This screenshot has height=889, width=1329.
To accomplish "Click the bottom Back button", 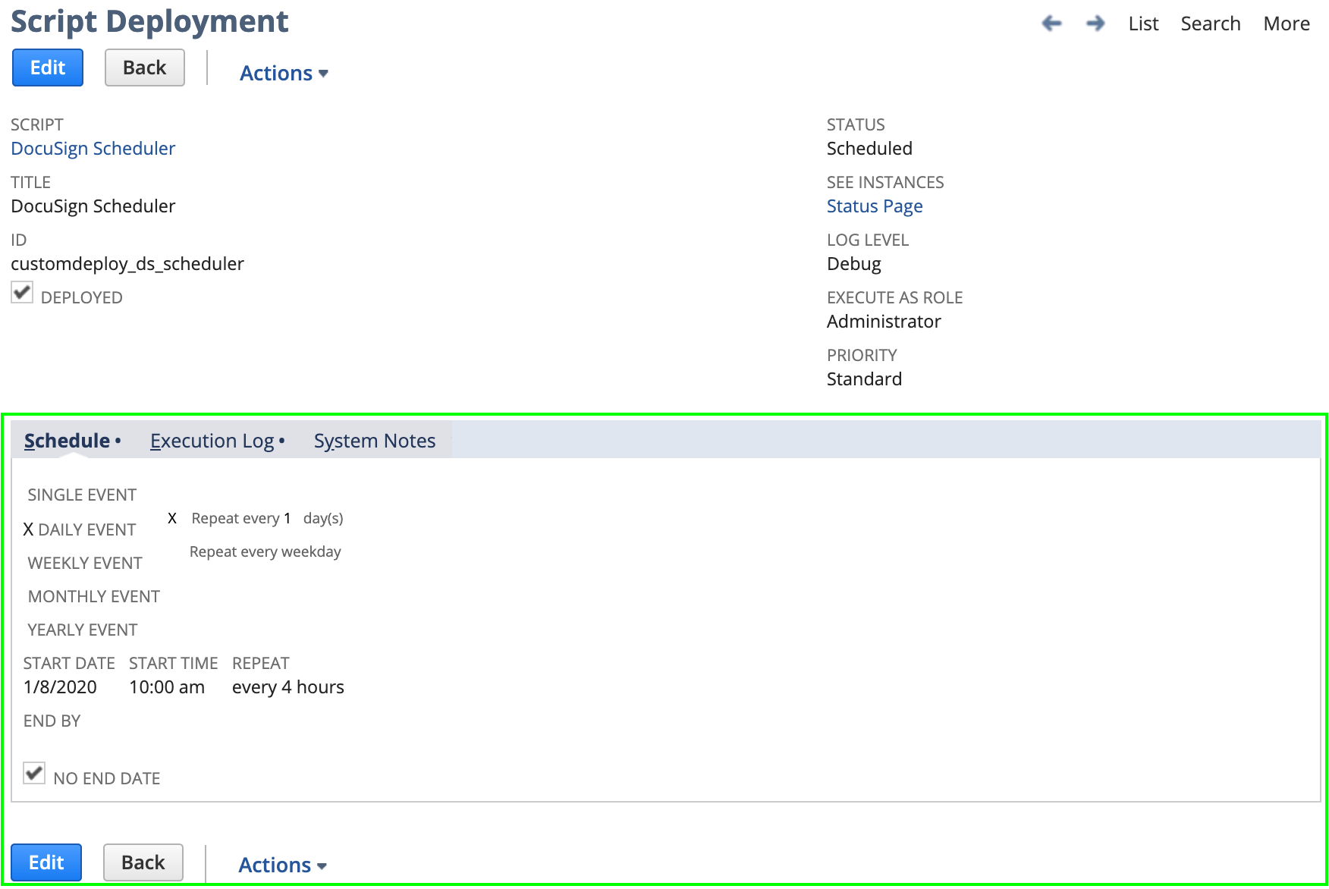I will point(143,862).
